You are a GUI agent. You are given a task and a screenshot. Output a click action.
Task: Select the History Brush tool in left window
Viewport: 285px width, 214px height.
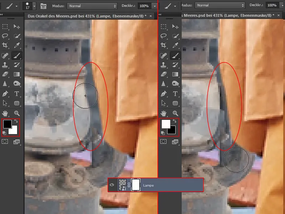click(17, 65)
